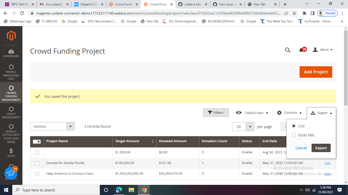Open the Default View dropdown

tap(252, 113)
